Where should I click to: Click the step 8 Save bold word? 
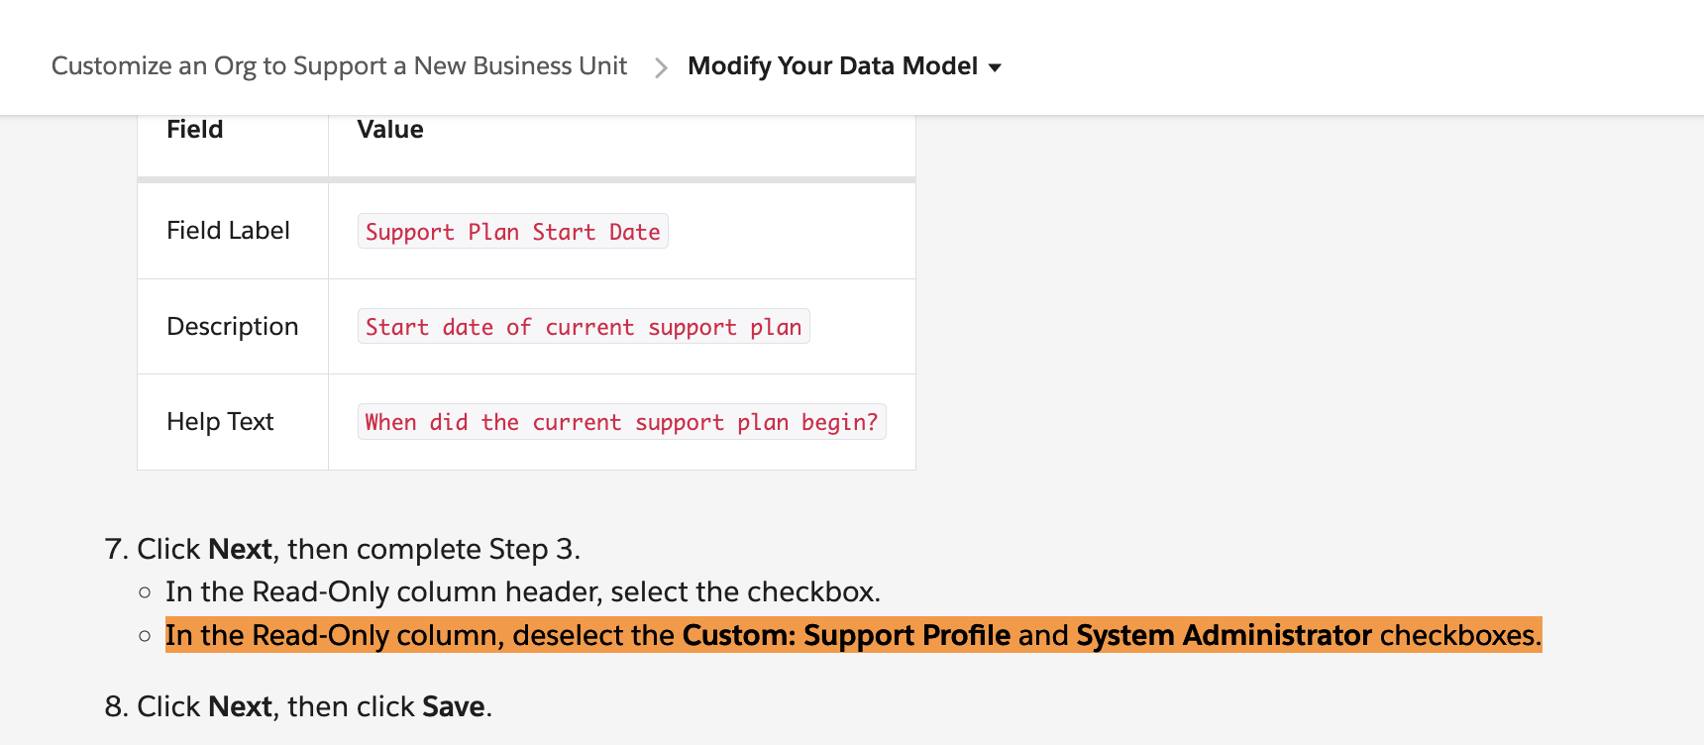point(453,706)
